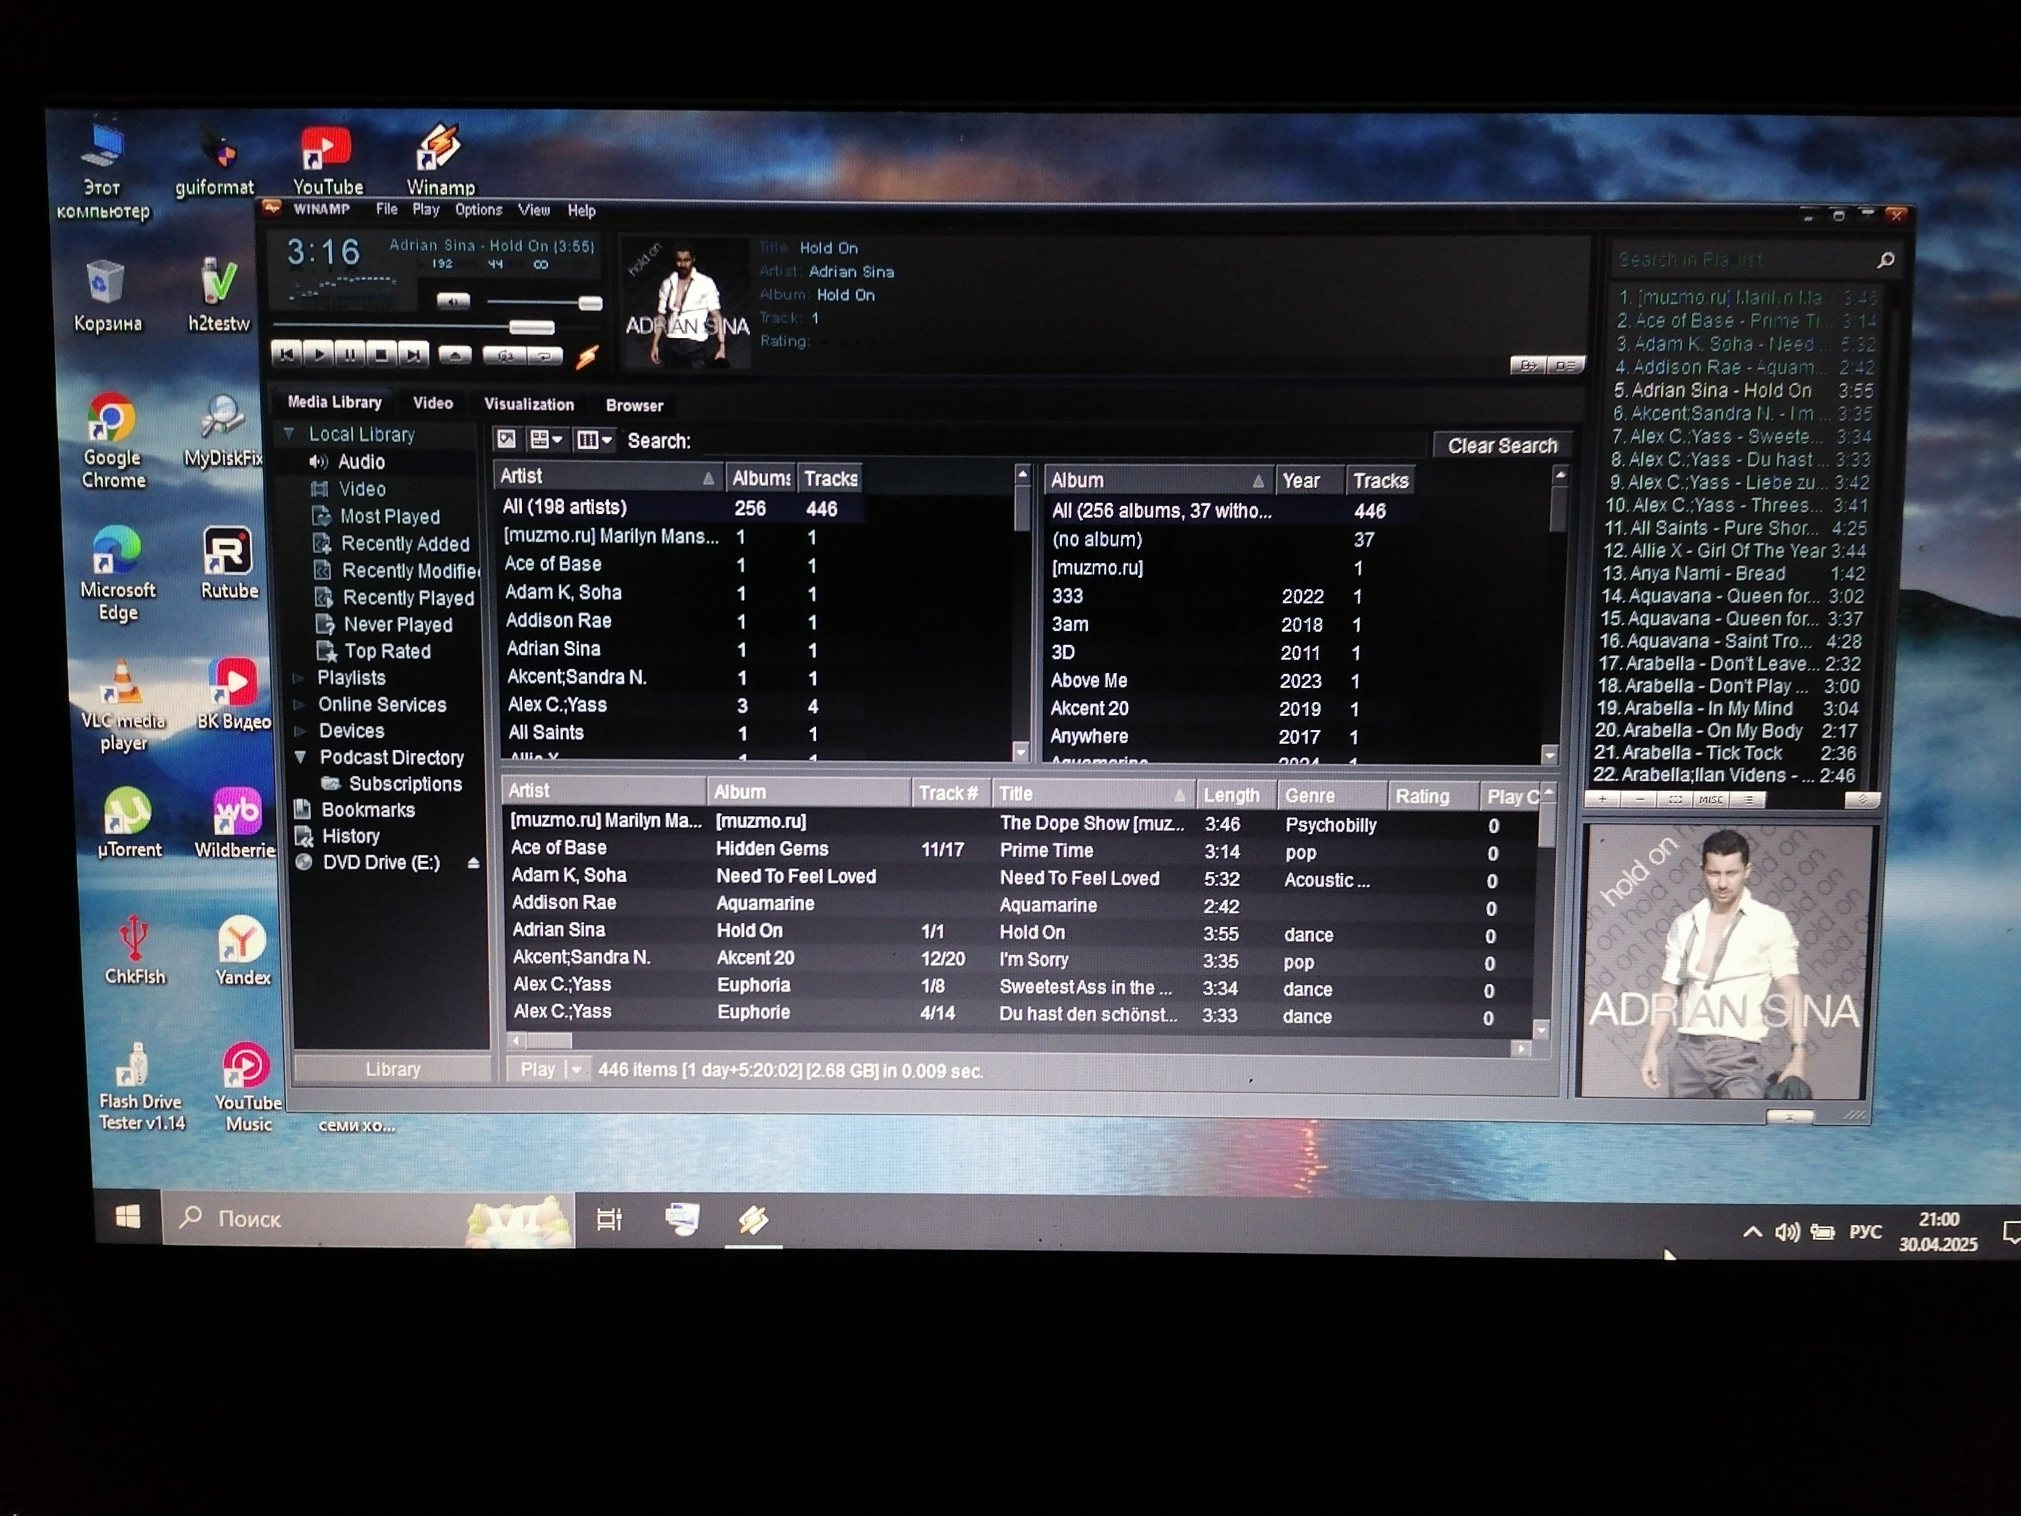Click the Winamp taskbar icon

(754, 1219)
